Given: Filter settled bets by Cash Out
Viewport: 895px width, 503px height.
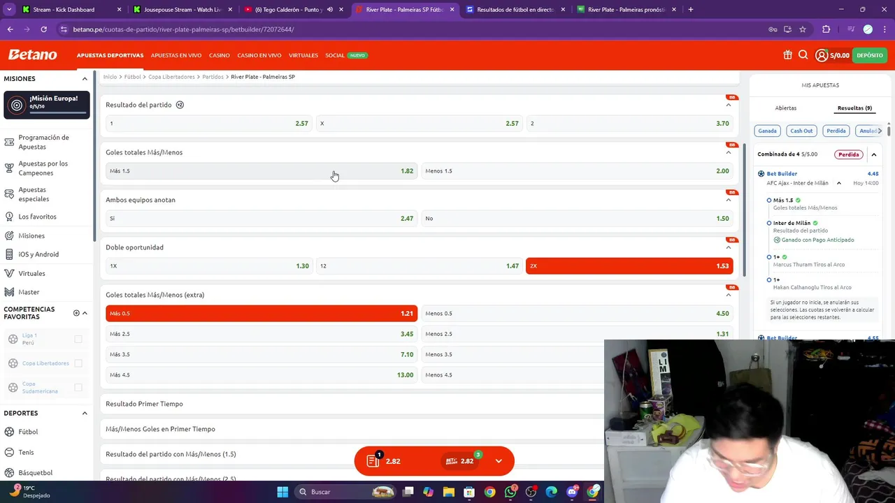Looking at the screenshot, I should point(801,131).
